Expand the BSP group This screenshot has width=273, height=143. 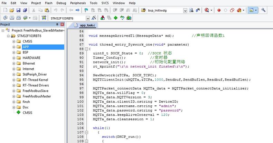14,53
